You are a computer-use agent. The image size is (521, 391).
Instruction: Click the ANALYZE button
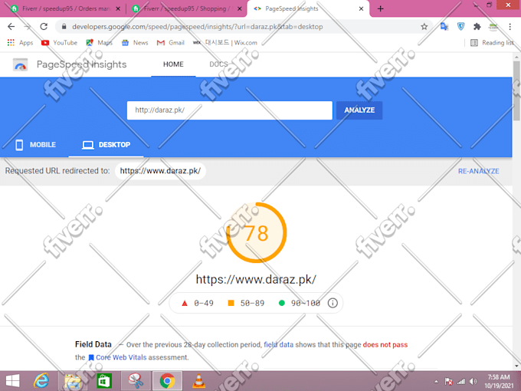(x=359, y=110)
